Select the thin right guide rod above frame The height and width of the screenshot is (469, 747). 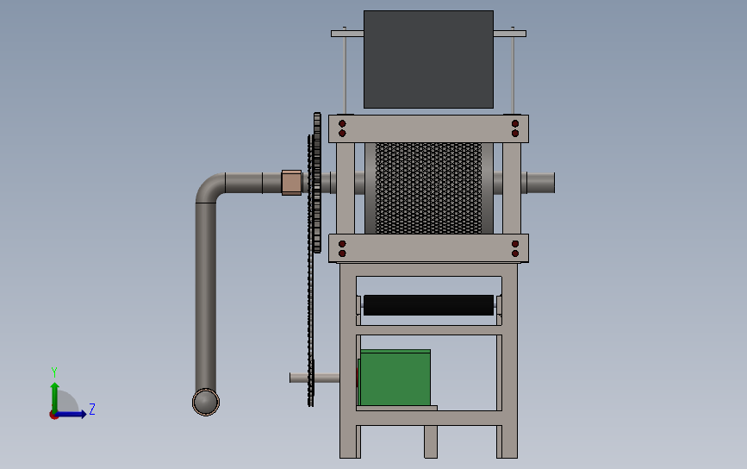(513, 71)
